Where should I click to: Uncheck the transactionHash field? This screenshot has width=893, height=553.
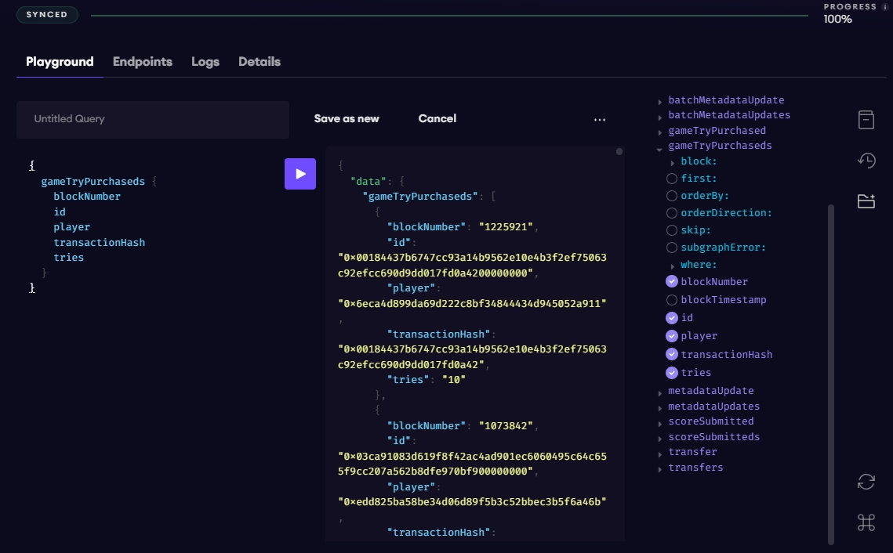click(672, 354)
